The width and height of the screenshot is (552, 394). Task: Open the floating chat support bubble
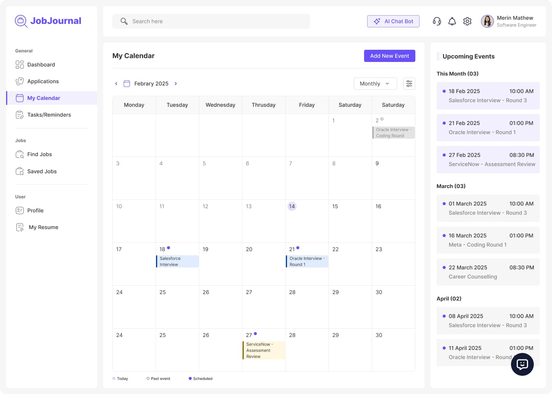(x=522, y=364)
